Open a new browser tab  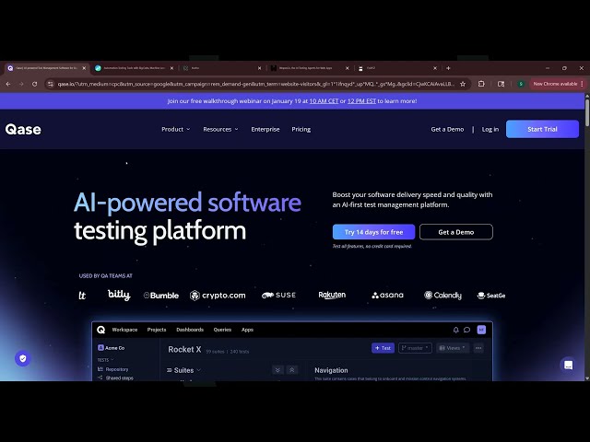(448, 68)
